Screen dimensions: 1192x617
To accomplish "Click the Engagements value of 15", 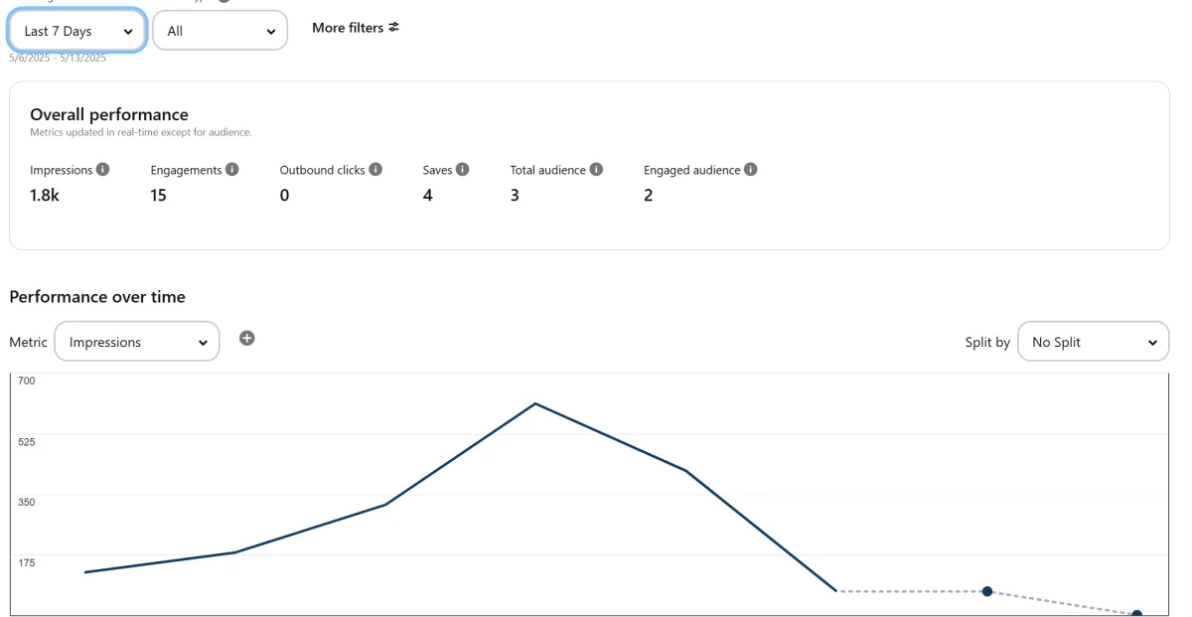I will point(159,196).
